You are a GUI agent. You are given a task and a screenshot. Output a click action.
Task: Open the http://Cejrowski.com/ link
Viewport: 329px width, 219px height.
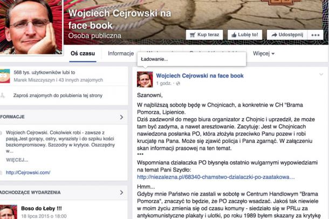coord(28,173)
